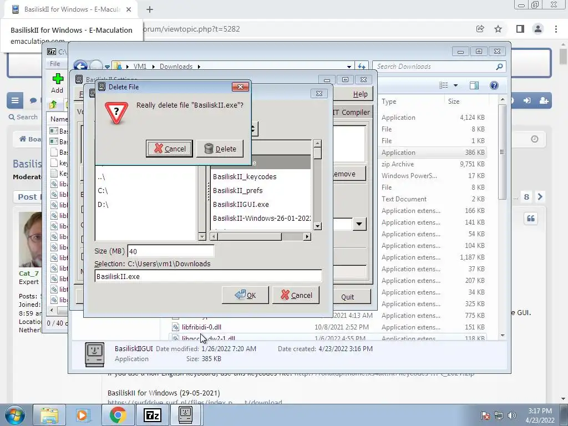
Task: Click Cancel in Delete File dialog
Action: [x=169, y=149]
